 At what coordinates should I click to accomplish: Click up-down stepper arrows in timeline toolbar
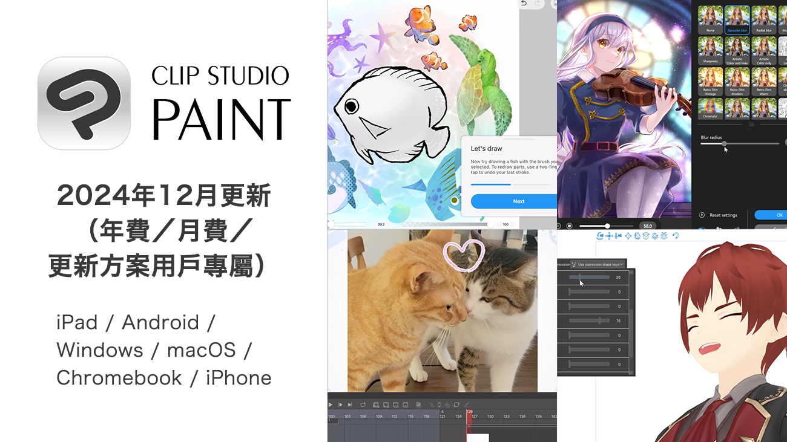[x=440, y=405]
